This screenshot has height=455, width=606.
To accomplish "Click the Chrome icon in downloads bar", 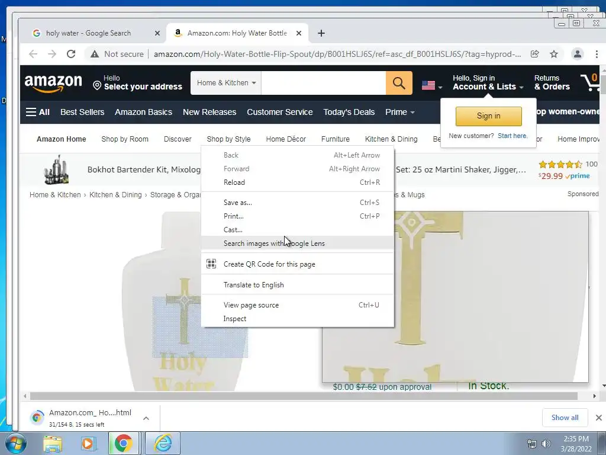I will [x=37, y=418].
